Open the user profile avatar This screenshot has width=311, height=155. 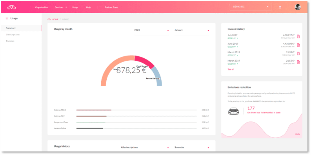[298, 7]
